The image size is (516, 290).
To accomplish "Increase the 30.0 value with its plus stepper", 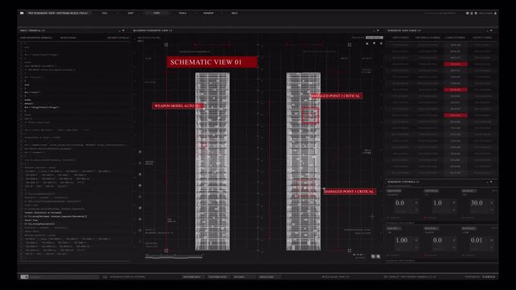I will [x=492, y=202].
